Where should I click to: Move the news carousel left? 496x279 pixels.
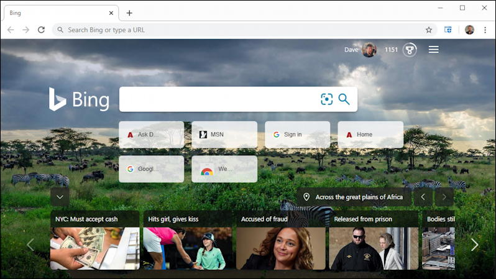(x=30, y=245)
